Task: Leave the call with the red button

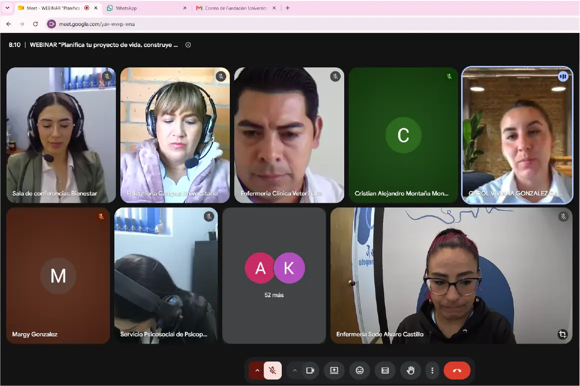Action: coord(457,371)
